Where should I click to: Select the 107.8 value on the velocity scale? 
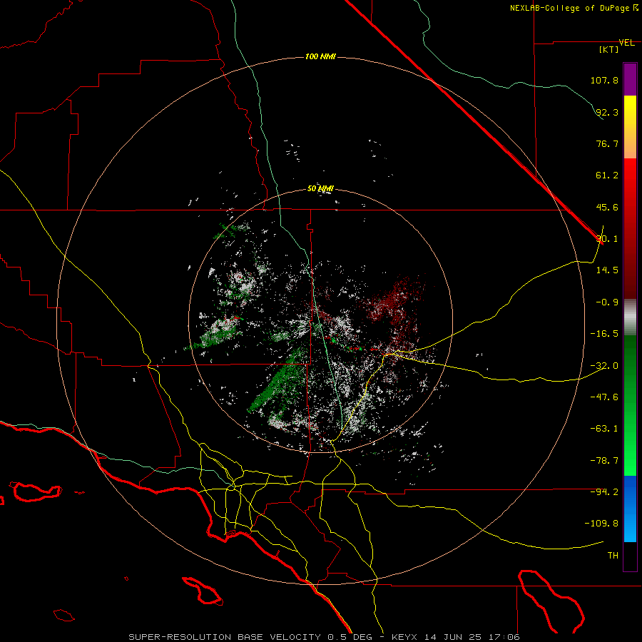(x=604, y=80)
